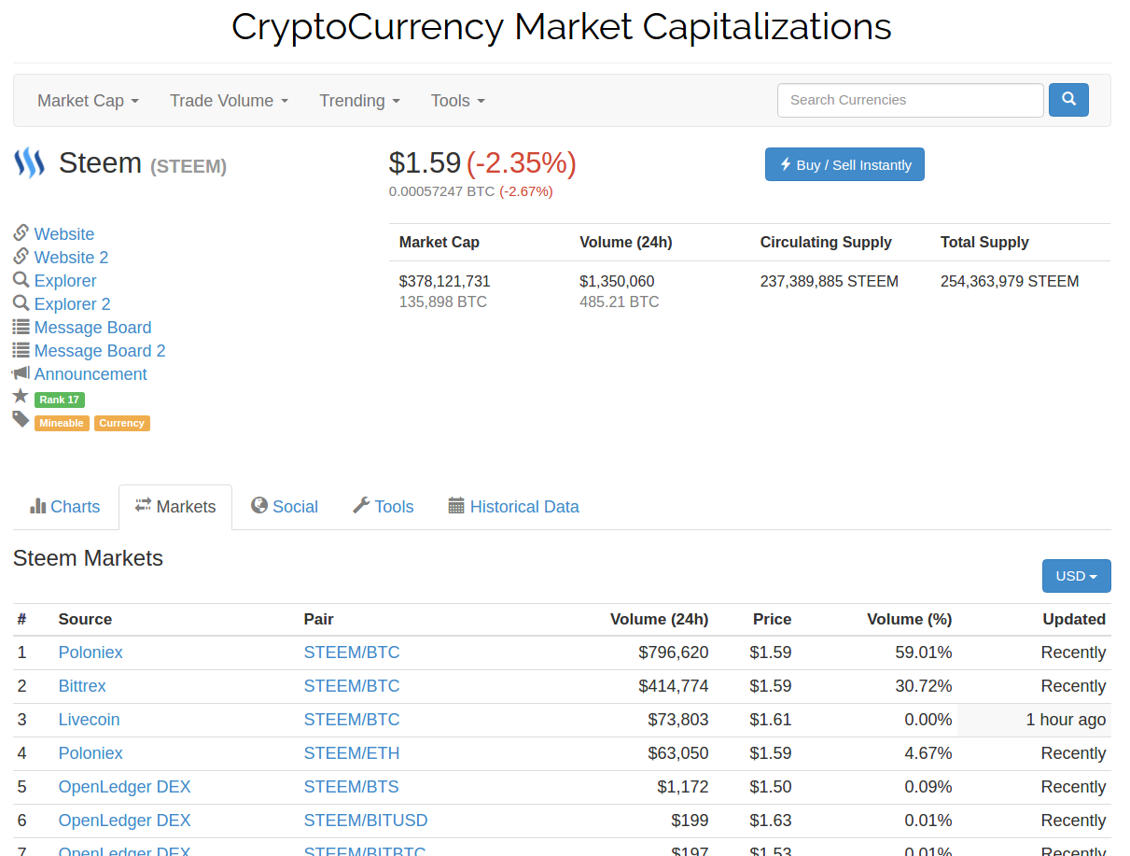The image size is (1130, 856).
Task: Click the $378,121,731 market cap value
Action: pos(444,281)
